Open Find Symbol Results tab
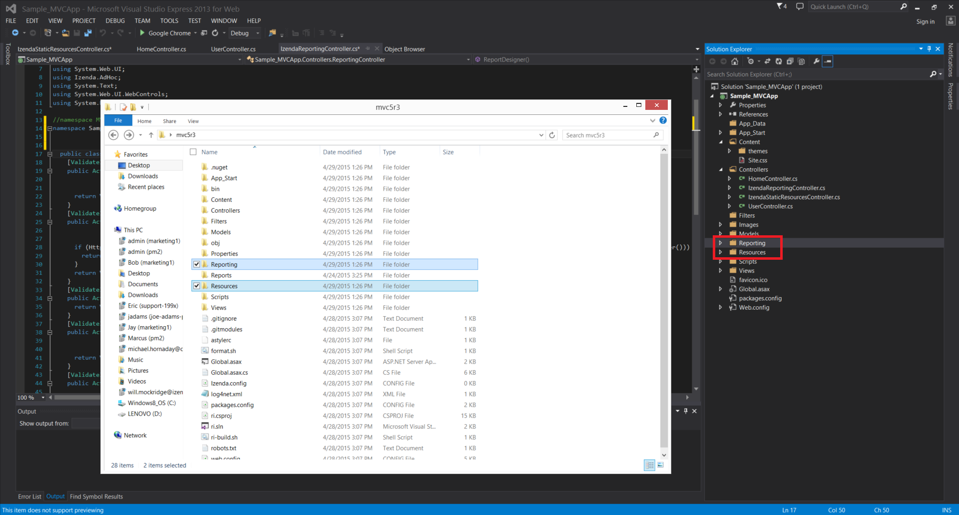The height and width of the screenshot is (515, 959). coord(96,497)
